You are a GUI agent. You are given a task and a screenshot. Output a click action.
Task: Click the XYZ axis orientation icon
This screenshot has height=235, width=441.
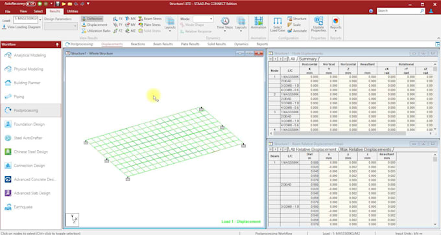tap(72, 219)
